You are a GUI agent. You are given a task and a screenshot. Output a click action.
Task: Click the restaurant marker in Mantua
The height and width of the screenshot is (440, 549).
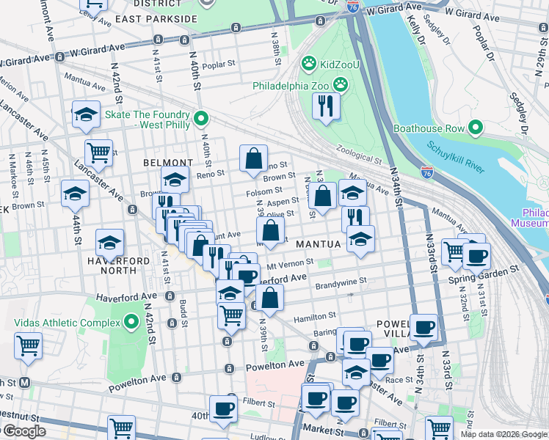355,217
